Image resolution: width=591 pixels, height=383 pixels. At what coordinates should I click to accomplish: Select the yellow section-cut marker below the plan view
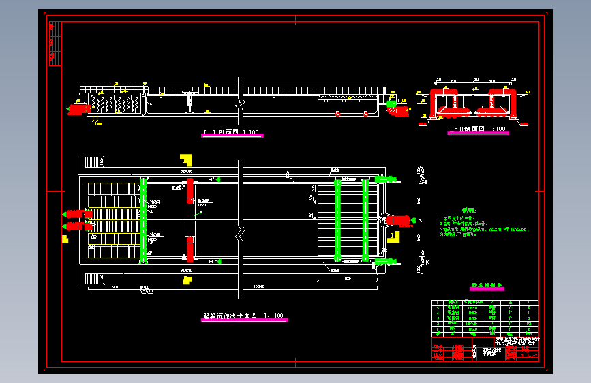tap(187, 280)
